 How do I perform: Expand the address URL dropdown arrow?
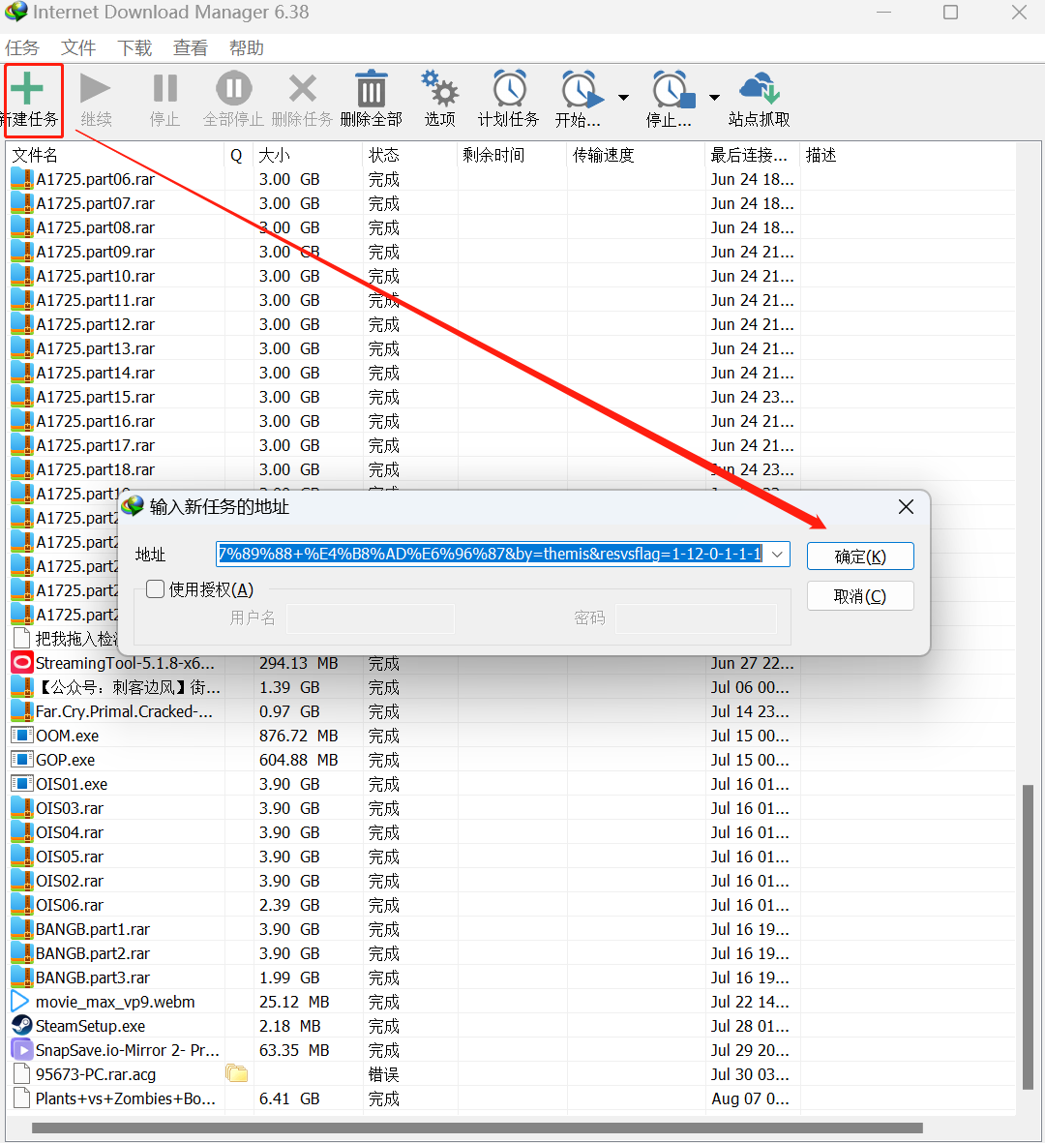tap(778, 554)
